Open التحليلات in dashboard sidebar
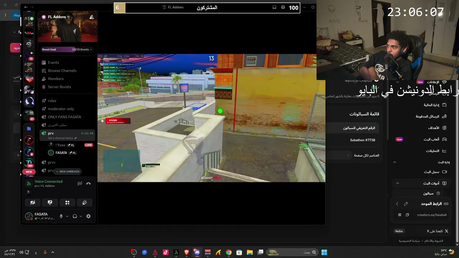 click(x=436, y=151)
